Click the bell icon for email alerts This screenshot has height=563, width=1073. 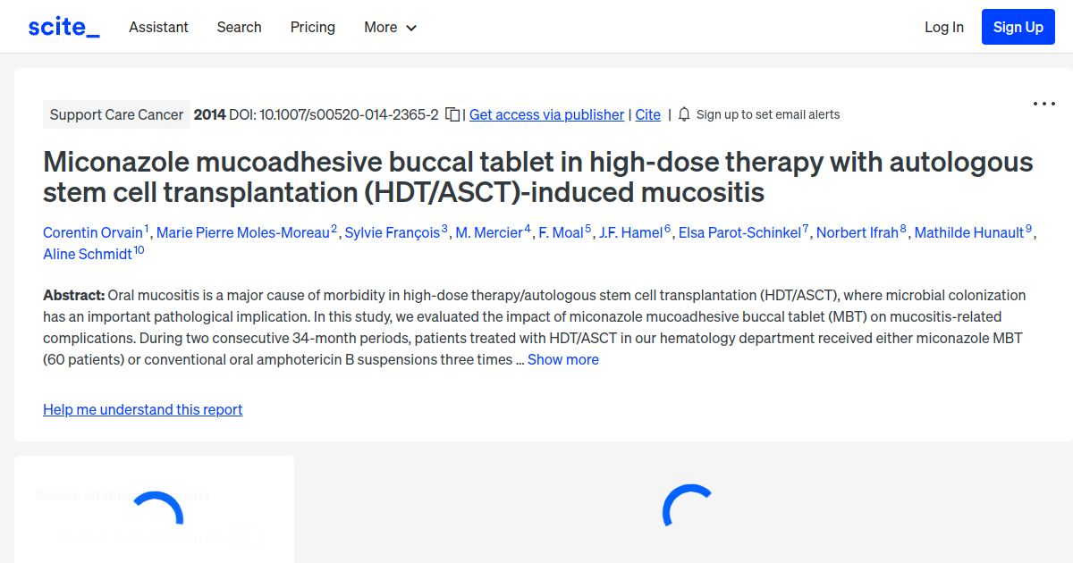[x=683, y=114]
